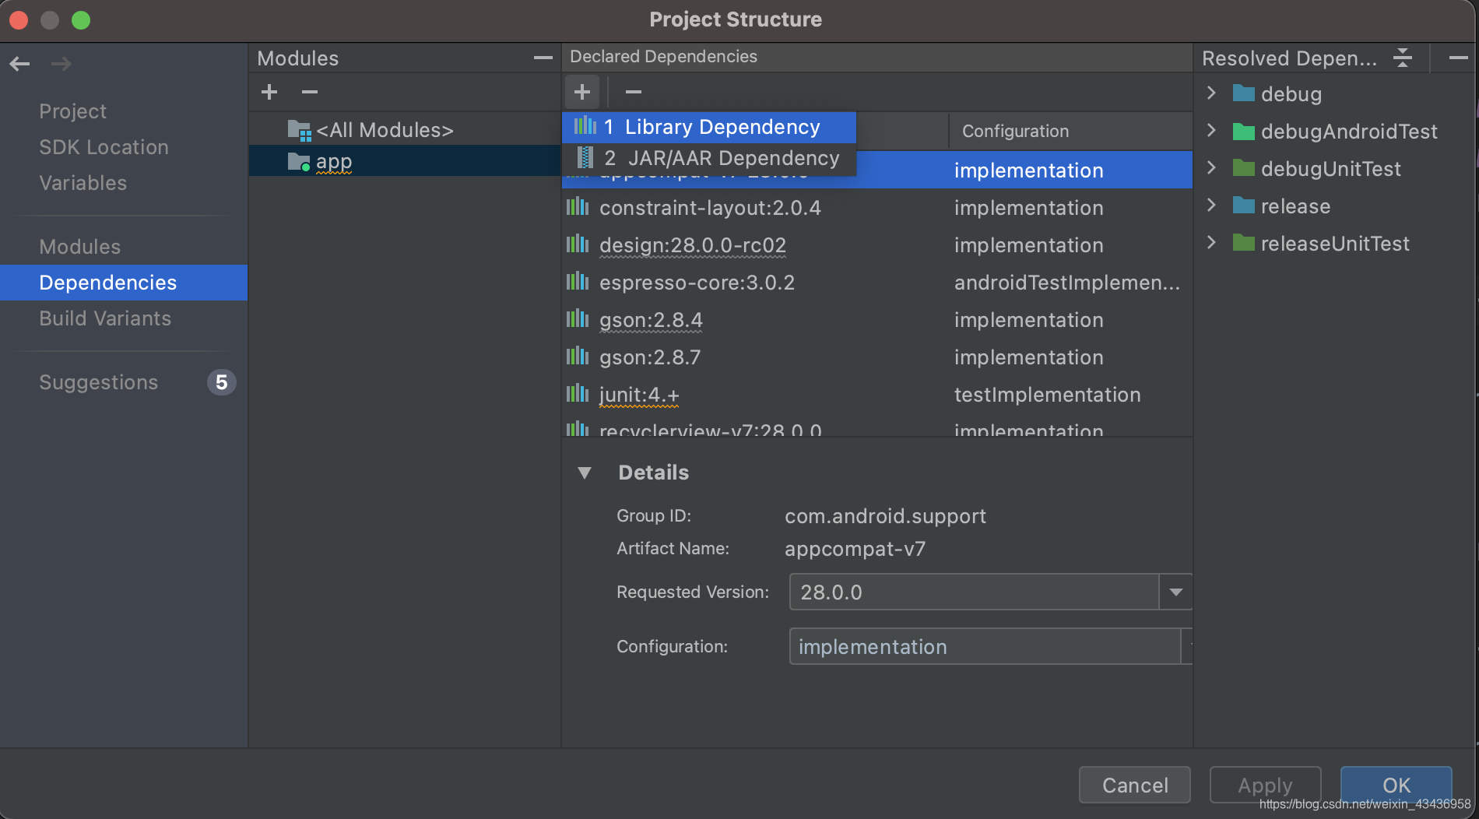This screenshot has width=1479, height=819.
Task: Click the releaseUnitTest folder icon
Action: (1244, 243)
